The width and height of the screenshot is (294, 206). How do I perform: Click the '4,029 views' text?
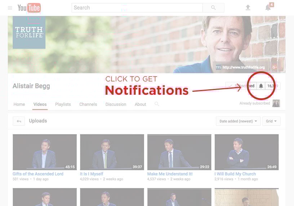pos(89,179)
